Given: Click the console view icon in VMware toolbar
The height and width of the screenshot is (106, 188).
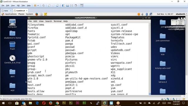Looking at the screenshot, I should click(x=82, y=6).
